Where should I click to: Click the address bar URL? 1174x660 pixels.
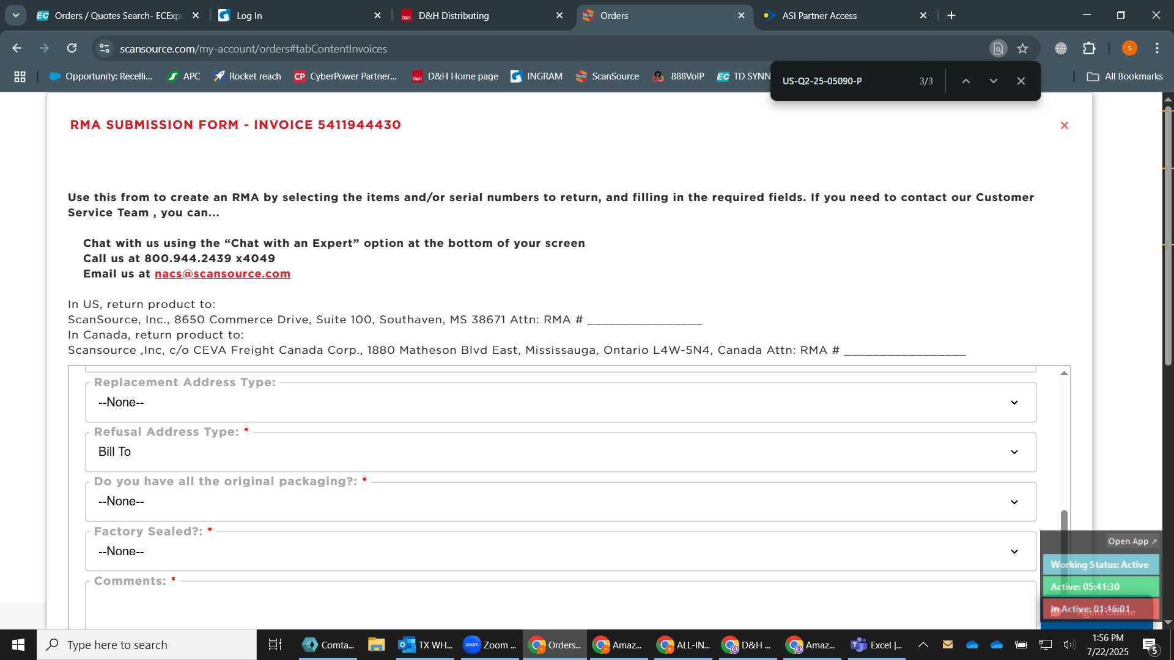point(253,49)
